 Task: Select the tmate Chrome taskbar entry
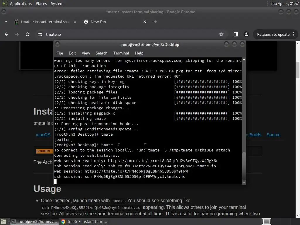tap(84, 221)
